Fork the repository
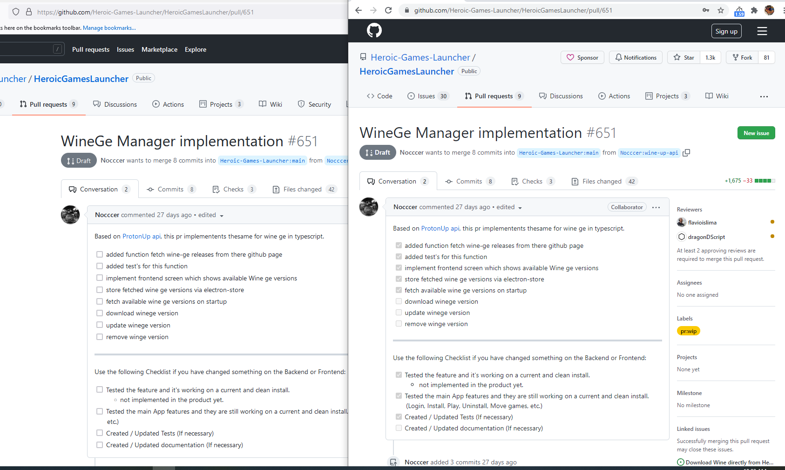Viewport: 785px width, 470px height. pyautogui.click(x=742, y=57)
